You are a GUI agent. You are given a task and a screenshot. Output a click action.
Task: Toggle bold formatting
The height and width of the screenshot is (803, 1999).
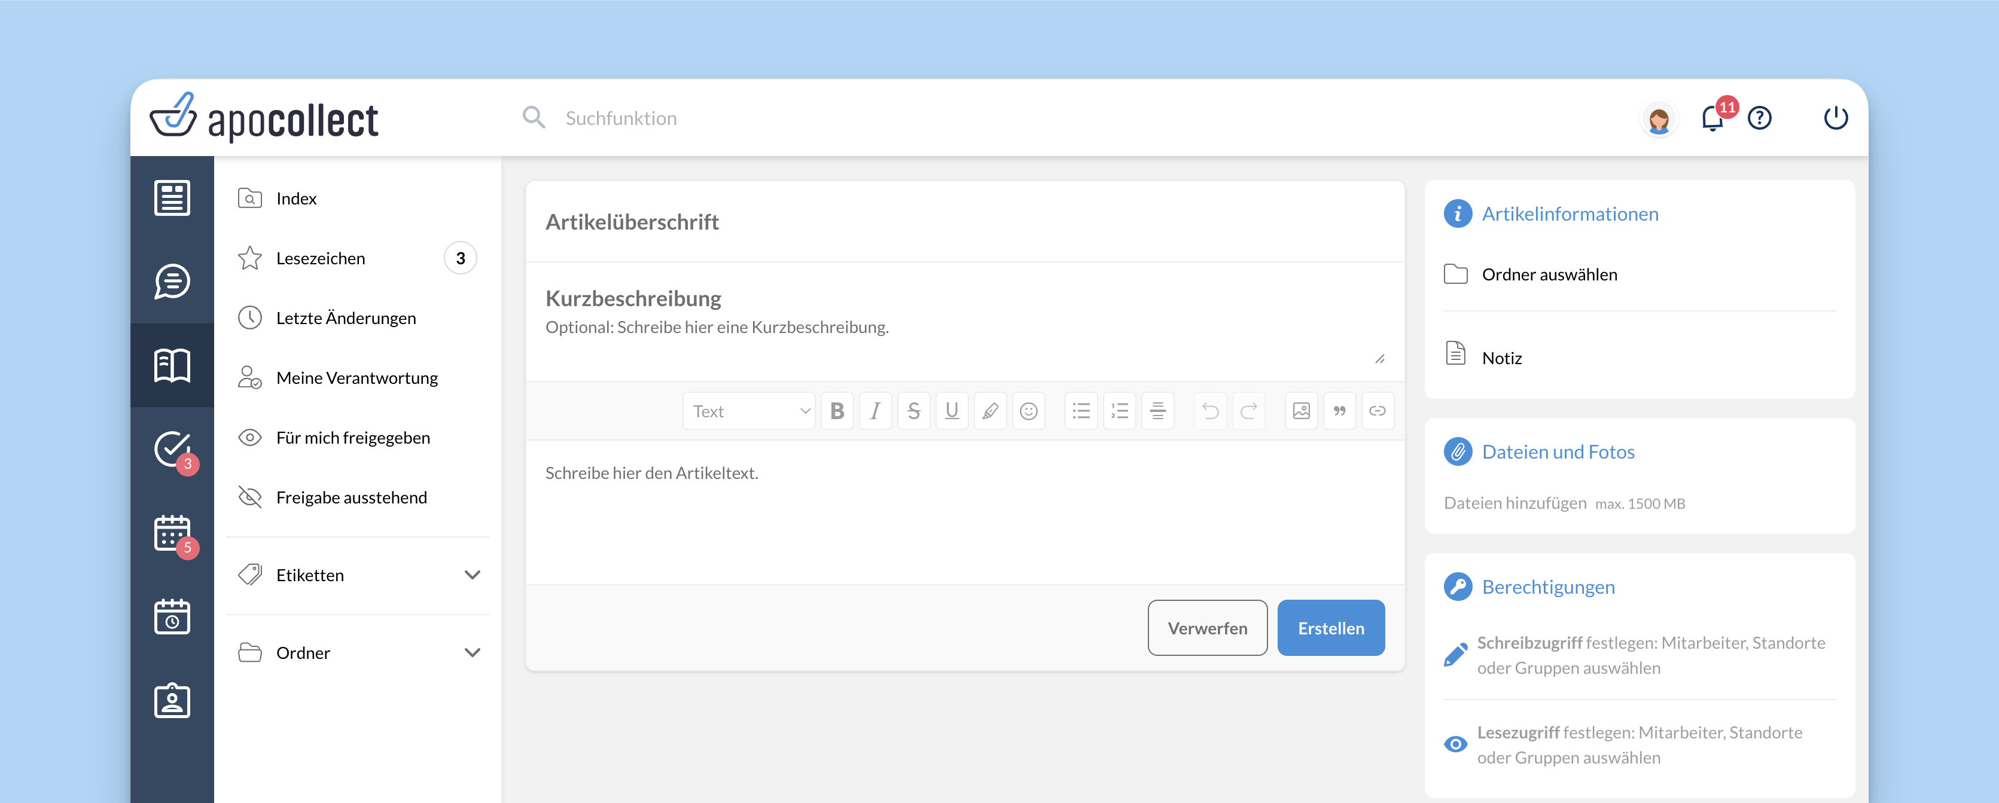837,411
